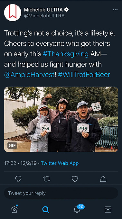Screen dimensions: 122x219
Task: Like the tweet with the heart icon
Action: (75, 179)
